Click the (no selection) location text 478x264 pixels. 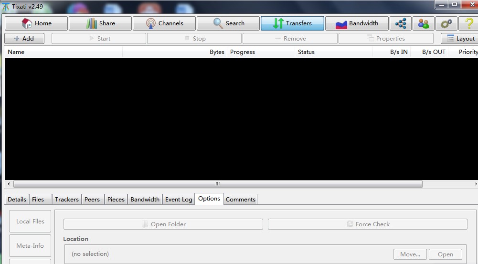point(90,254)
